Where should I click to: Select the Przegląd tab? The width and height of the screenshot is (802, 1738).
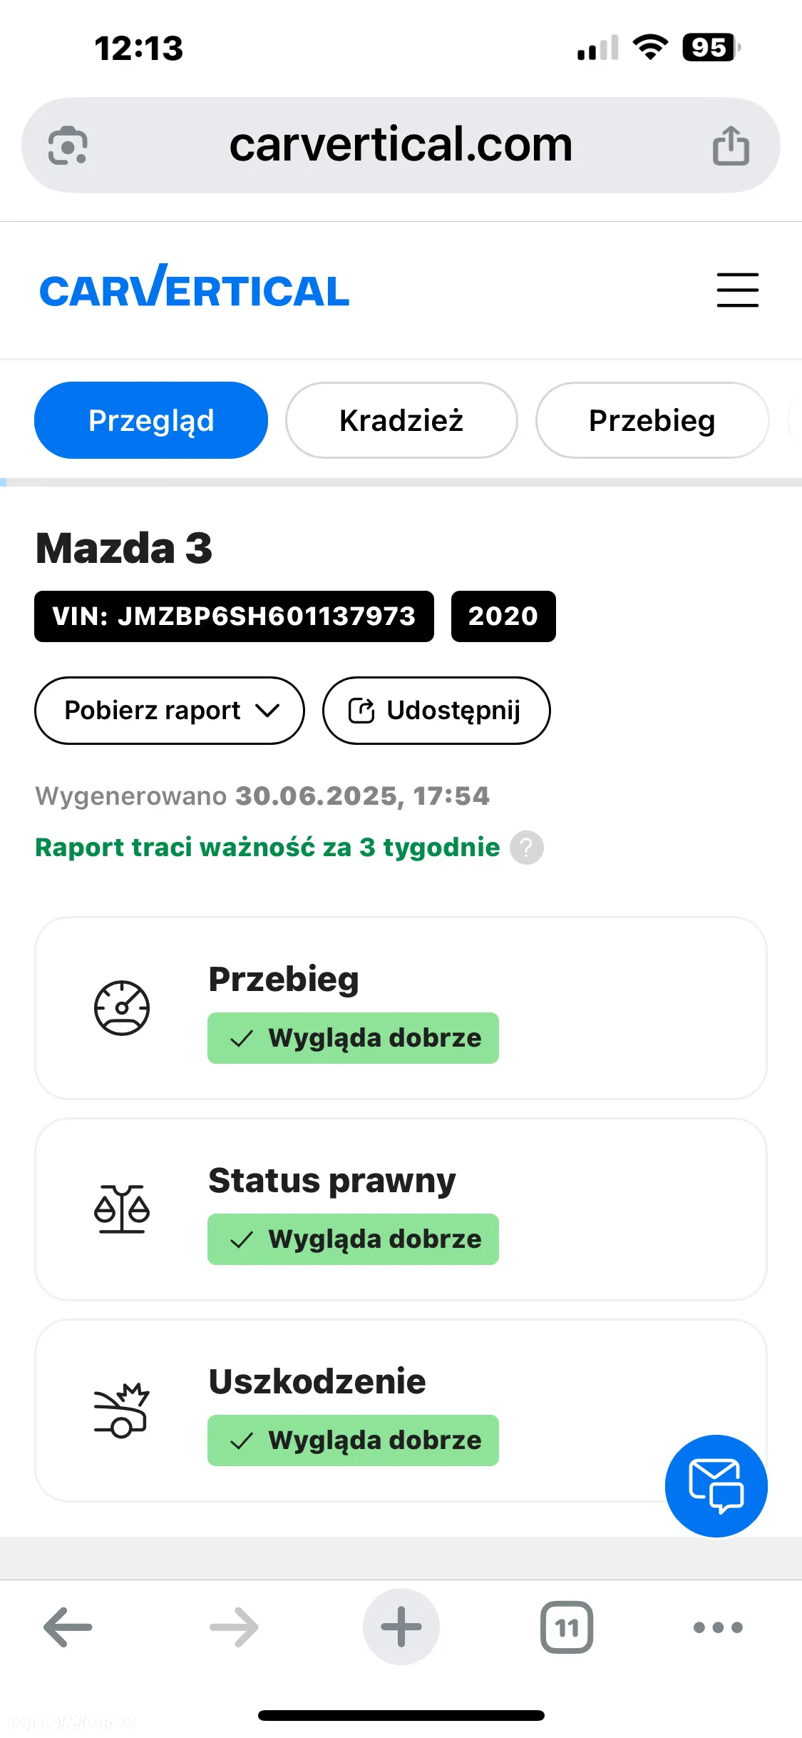[x=151, y=420]
